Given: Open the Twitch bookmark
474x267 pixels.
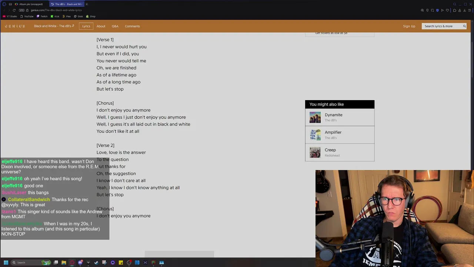Looking at the screenshot, I should pyautogui.click(x=42, y=16).
